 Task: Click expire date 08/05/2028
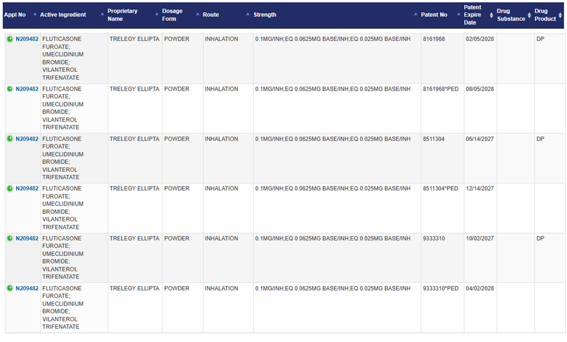[x=479, y=89]
